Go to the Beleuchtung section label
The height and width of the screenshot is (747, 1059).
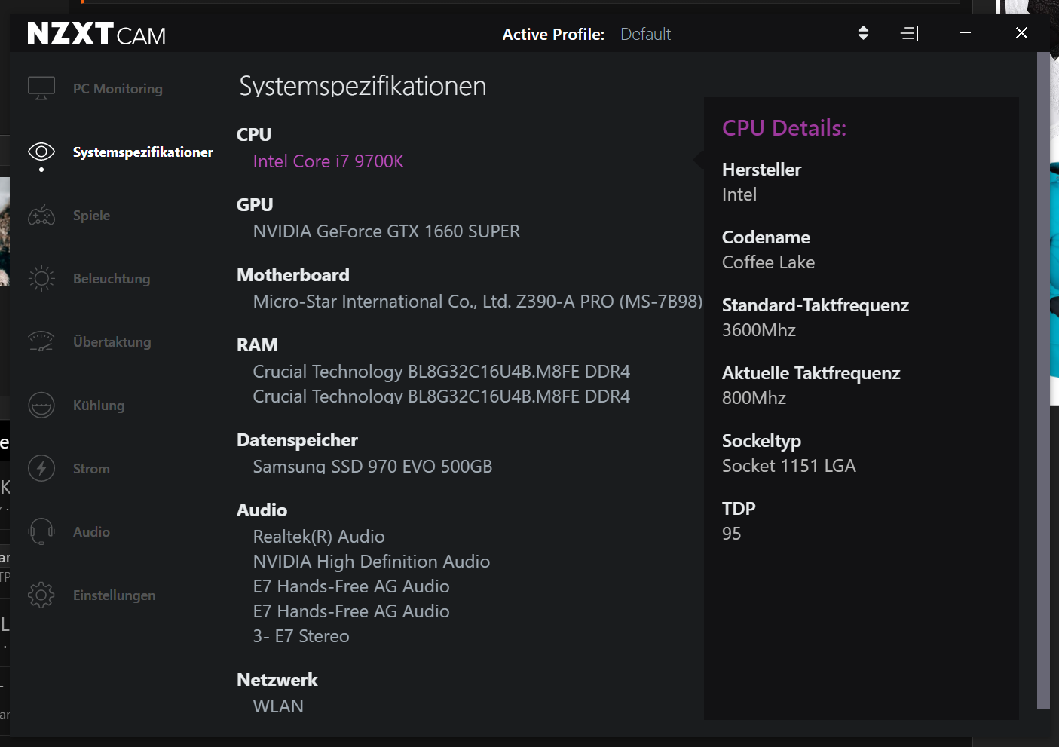tap(112, 279)
